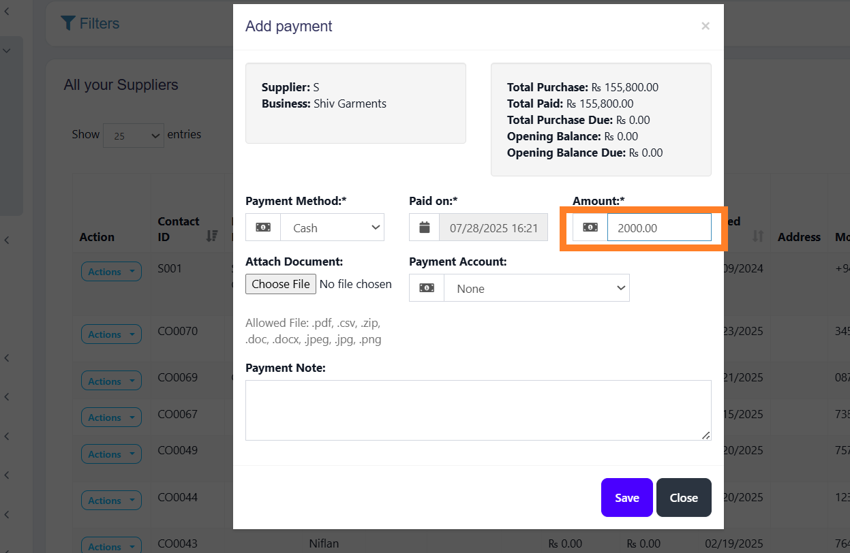Click the calendar icon beside Paid on
The width and height of the screenshot is (850, 553).
click(x=425, y=227)
